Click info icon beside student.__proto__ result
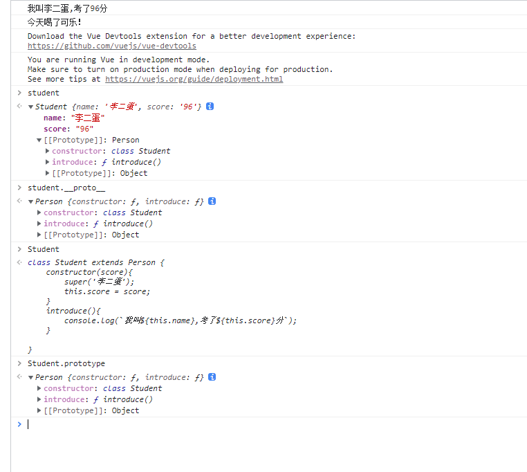The height and width of the screenshot is (472, 527). pyautogui.click(x=212, y=201)
